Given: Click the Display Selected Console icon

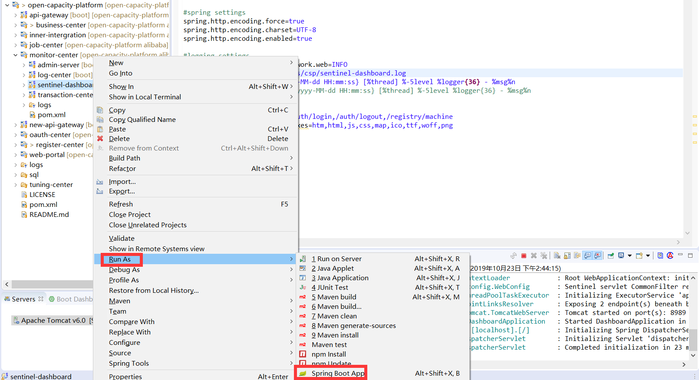Looking at the screenshot, I should 621,256.
